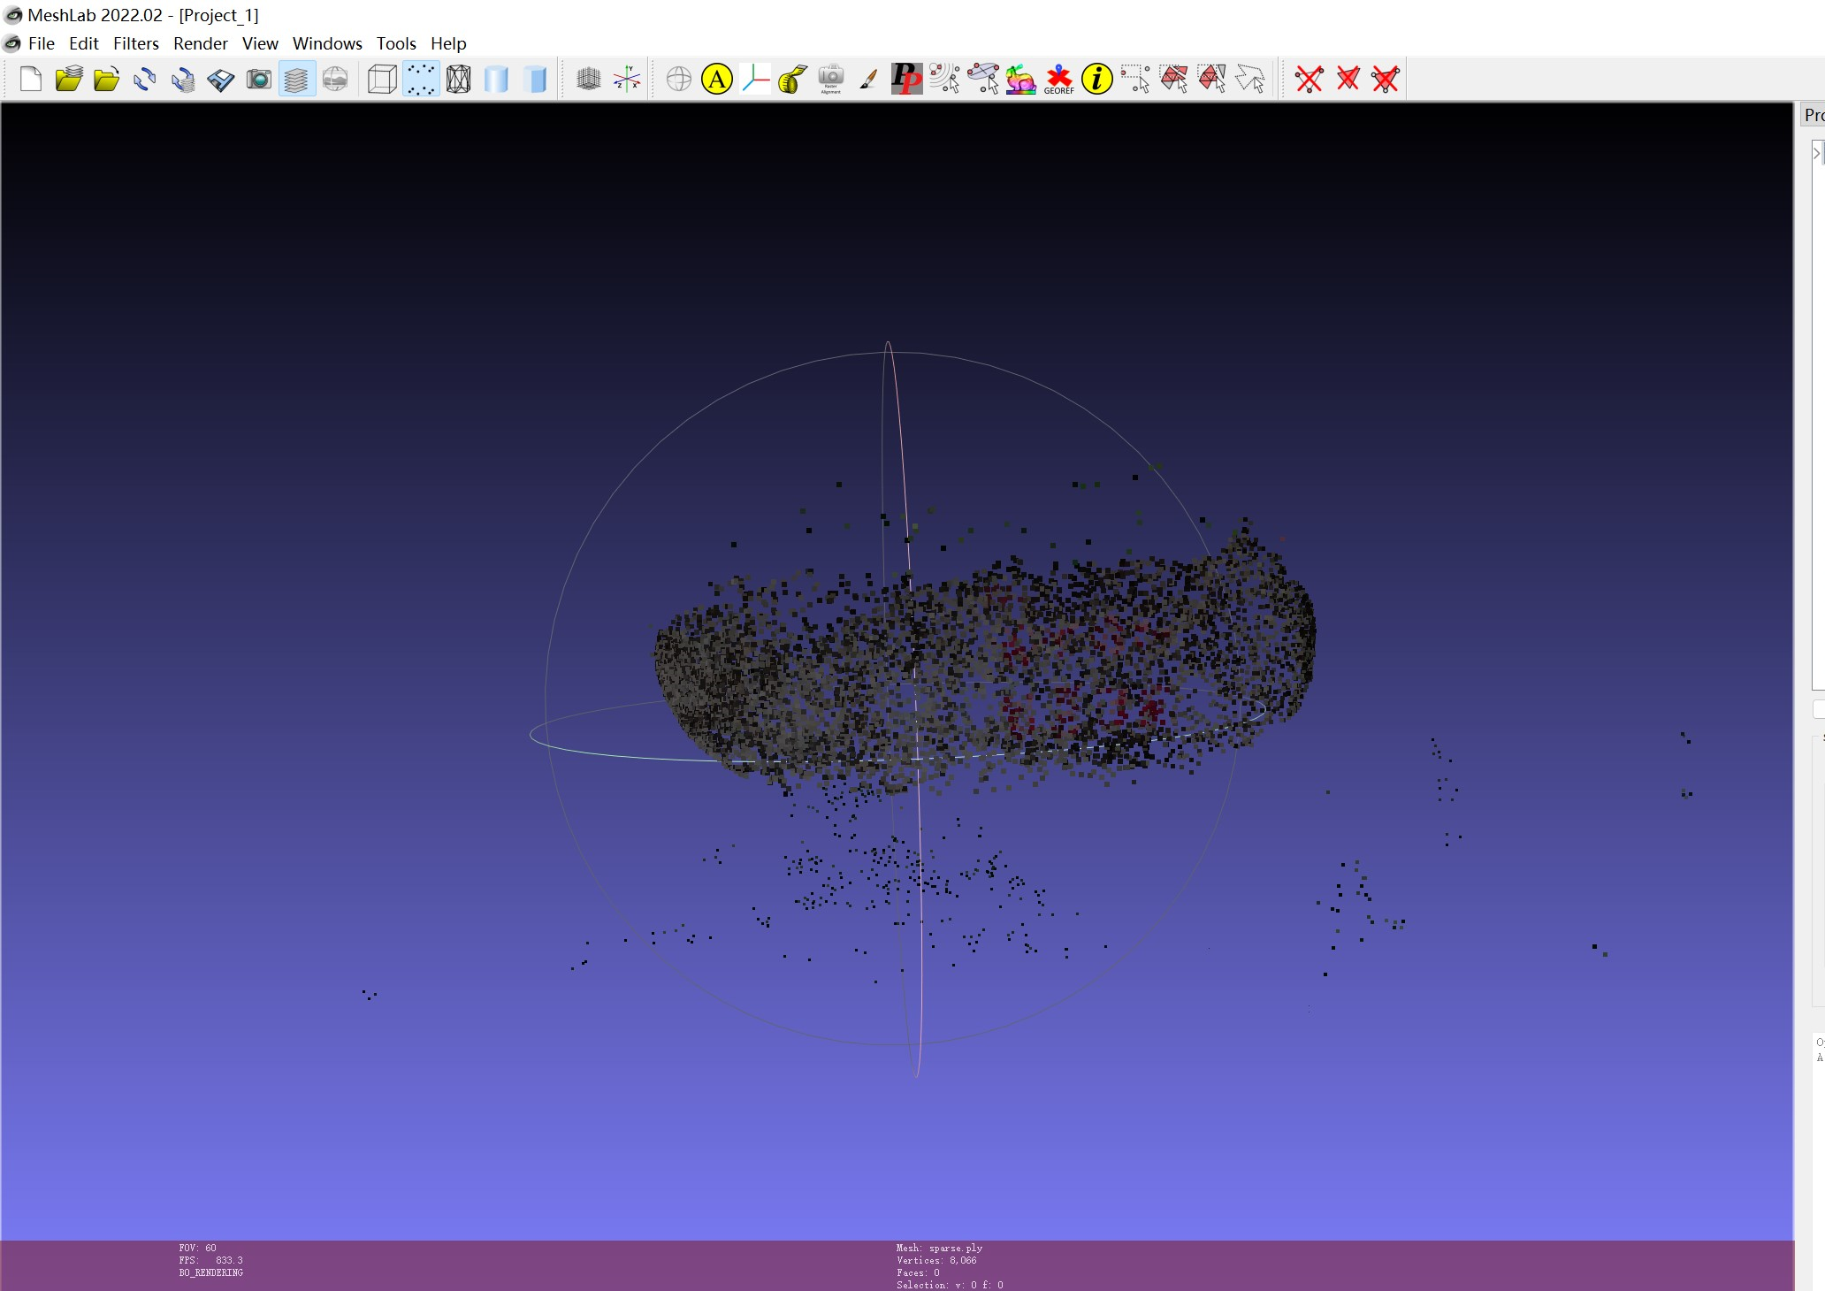The width and height of the screenshot is (1825, 1291).
Task: Click the FPS readout in status area
Action: tap(210, 1260)
